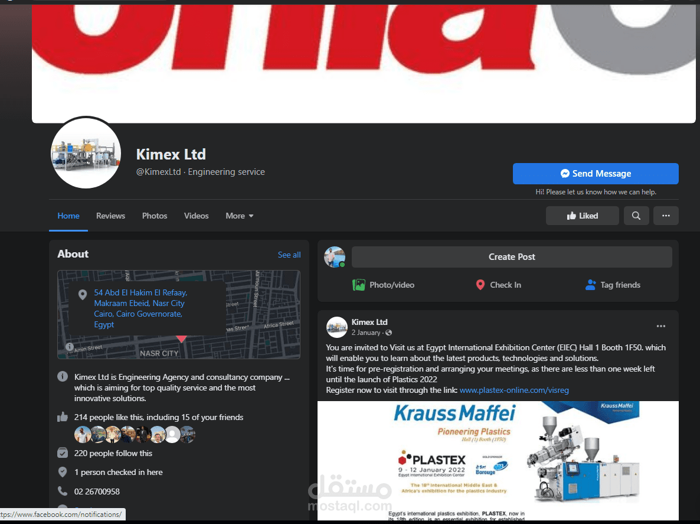Click the Tag friends people icon
The width and height of the screenshot is (700, 524).
point(590,285)
